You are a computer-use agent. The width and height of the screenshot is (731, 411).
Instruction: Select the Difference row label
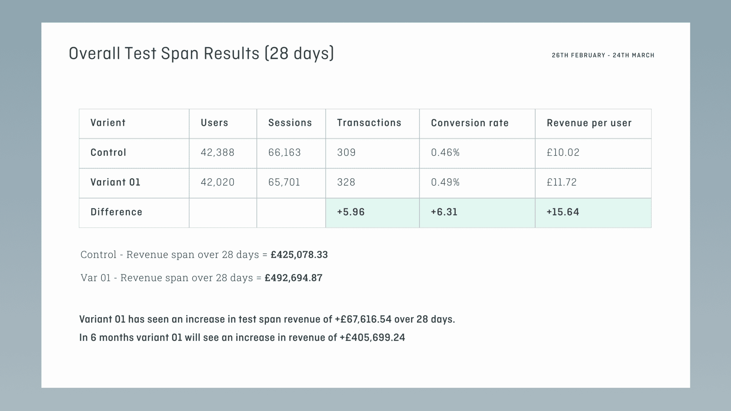tap(116, 212)
